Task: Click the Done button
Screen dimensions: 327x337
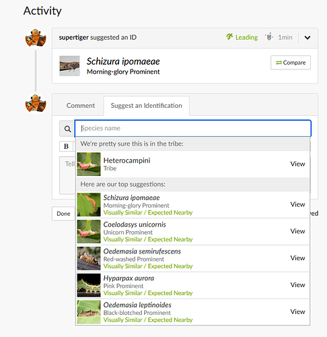Action: [63, 214]
